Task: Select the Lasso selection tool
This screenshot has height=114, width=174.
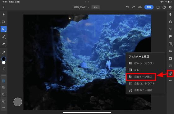Action: coord(4,29)
